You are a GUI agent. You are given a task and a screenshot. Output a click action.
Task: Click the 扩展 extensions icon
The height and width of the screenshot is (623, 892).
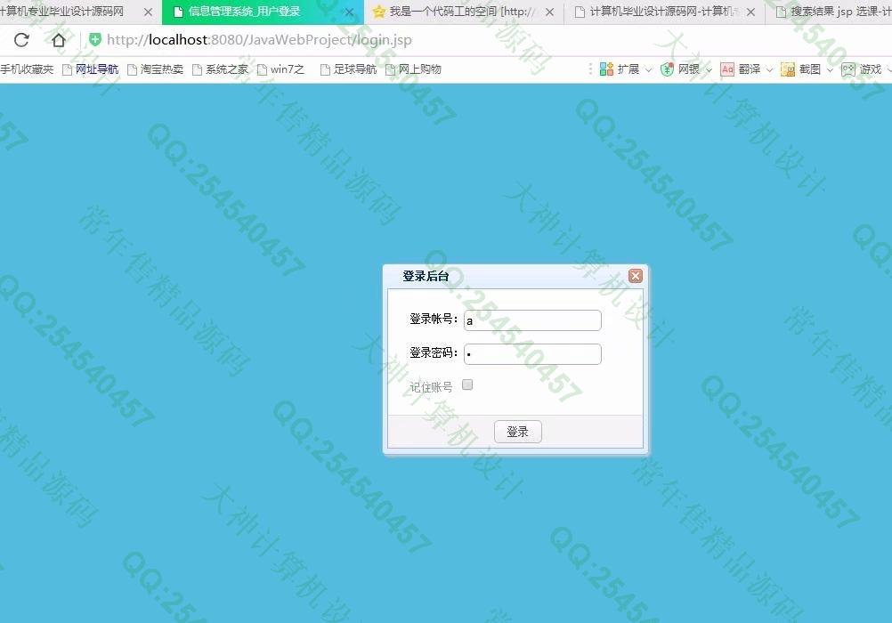tap(606, 69)
